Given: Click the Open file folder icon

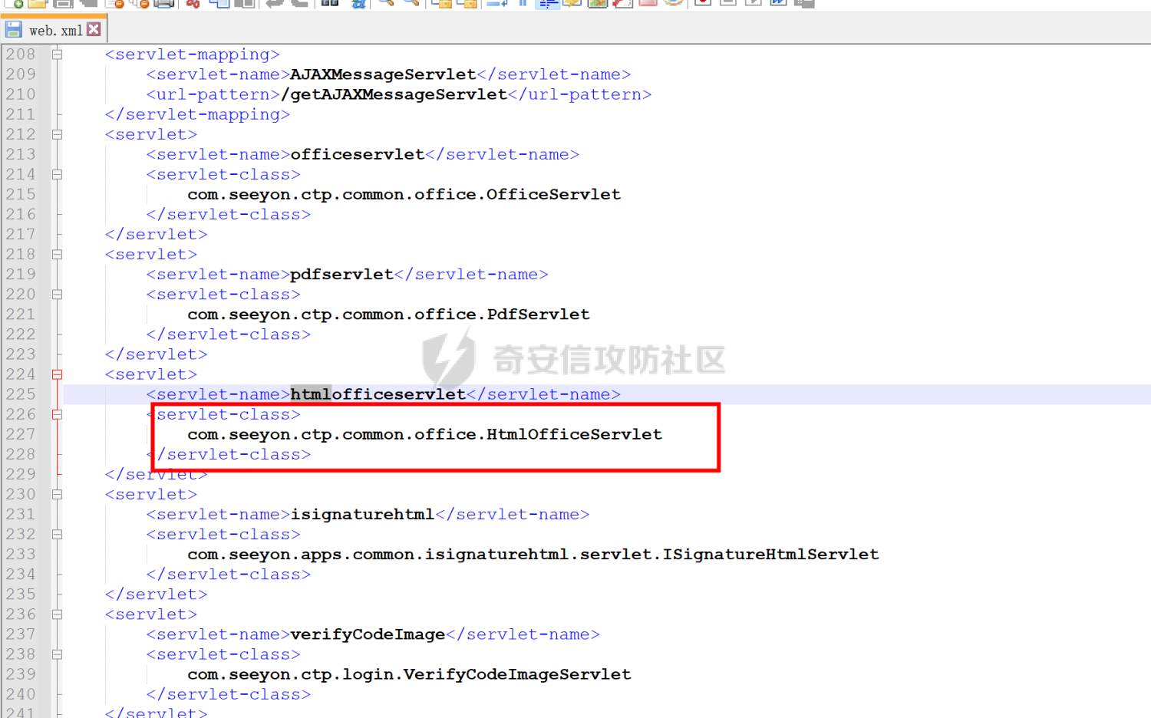Looking at the screenshot, I should tap(37, 2).
